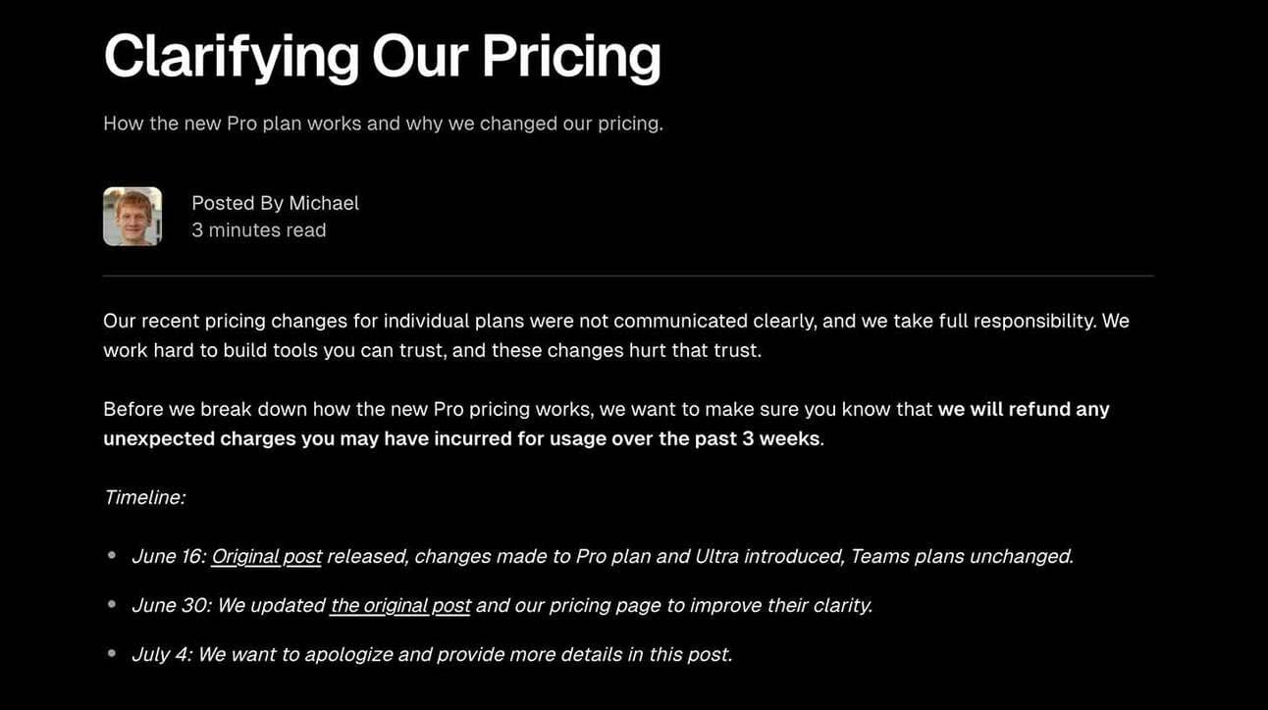Click the "June 16:" date text

(168, 556)
